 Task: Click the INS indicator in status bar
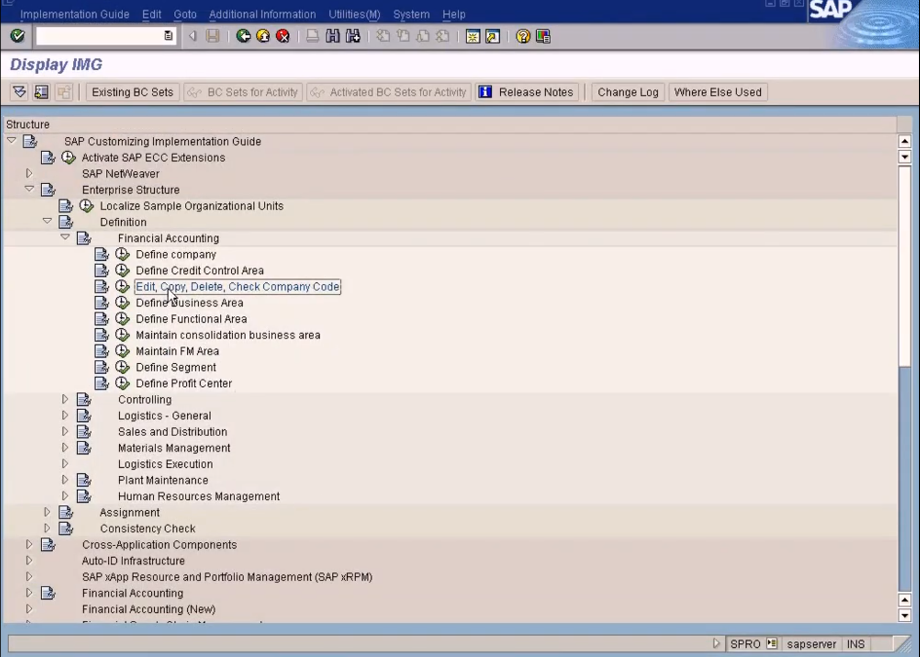(856, 644)
